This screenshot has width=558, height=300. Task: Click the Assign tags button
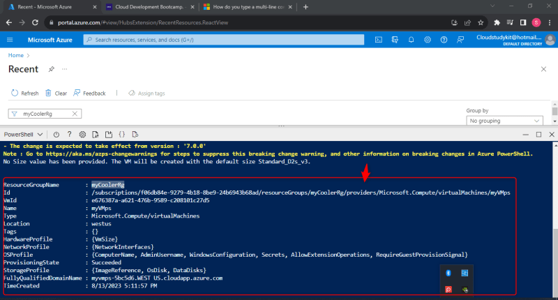[x=146, y=93]
